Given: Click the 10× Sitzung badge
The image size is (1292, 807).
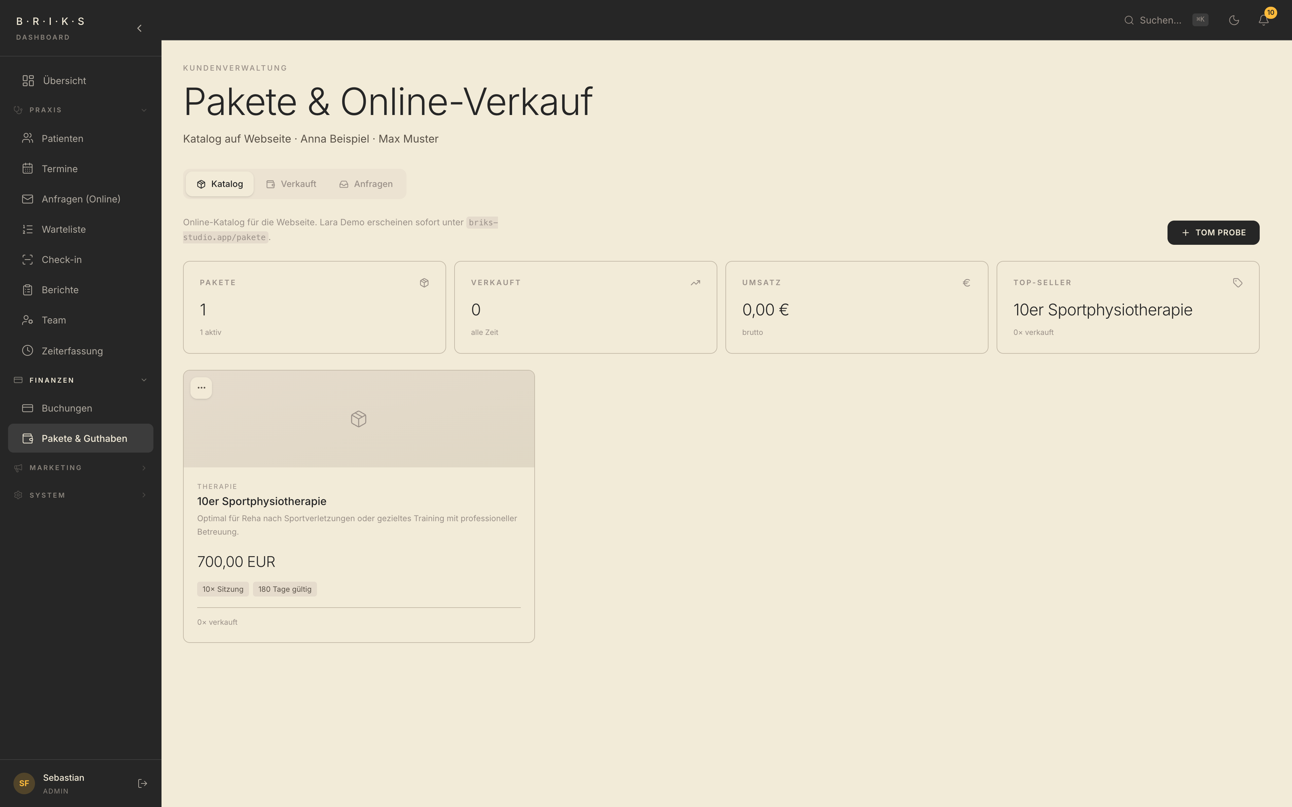Looking at the screenshot, I should click(x=223, y=589).
